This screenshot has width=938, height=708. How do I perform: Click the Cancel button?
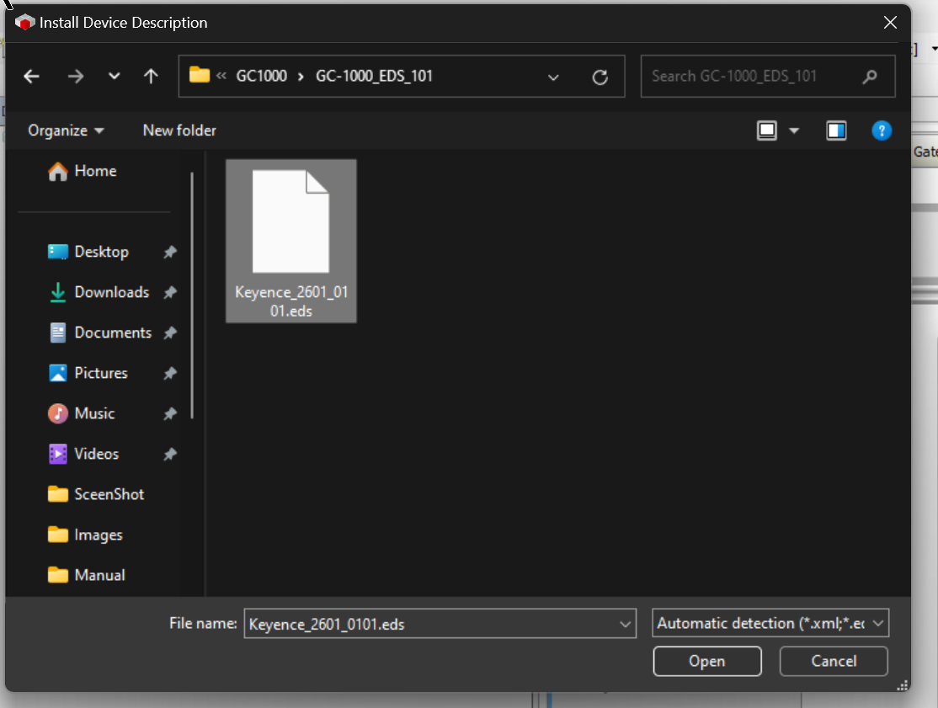834,661
